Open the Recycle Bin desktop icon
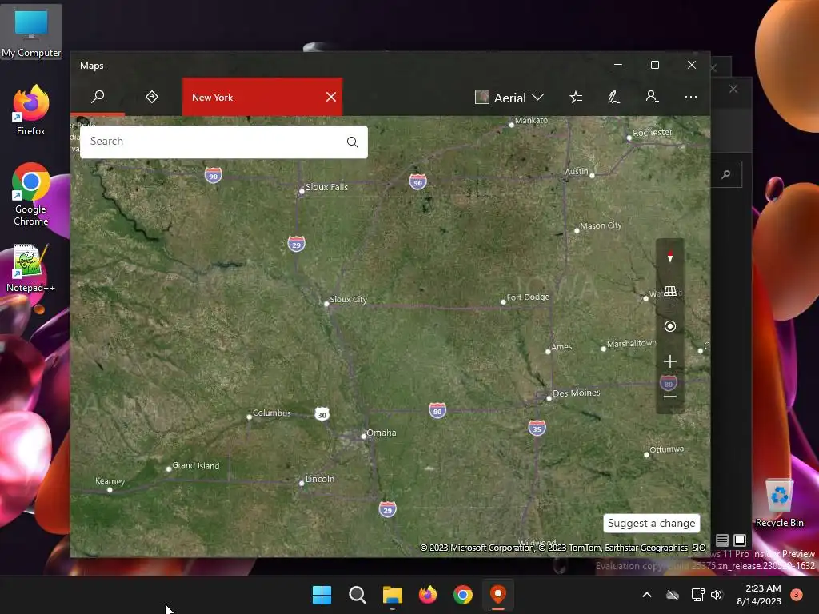The image size is (819, 614). (779, 504)
